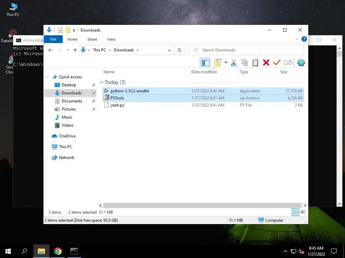Expand the This PC tree node
Viewport: 345px width, 258px height.
click(47, 147)
